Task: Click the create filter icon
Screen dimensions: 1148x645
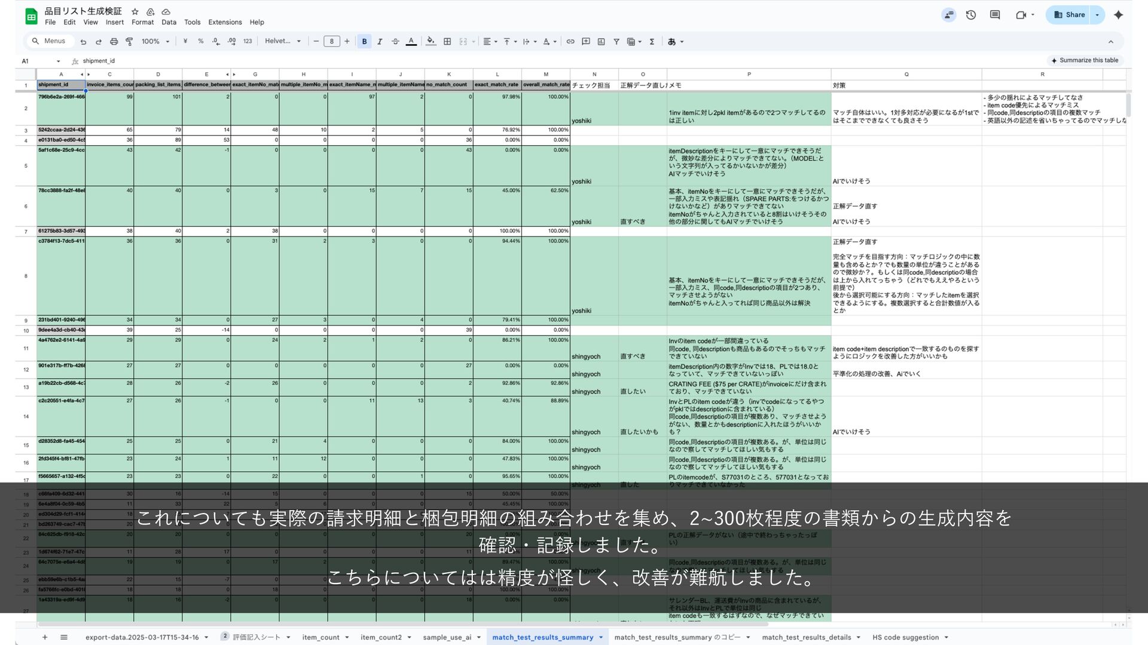Action: [x=616, y=41]
